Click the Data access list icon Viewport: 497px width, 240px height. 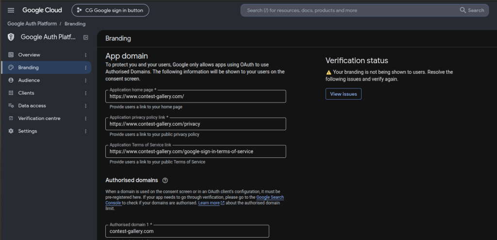point(11,106)
